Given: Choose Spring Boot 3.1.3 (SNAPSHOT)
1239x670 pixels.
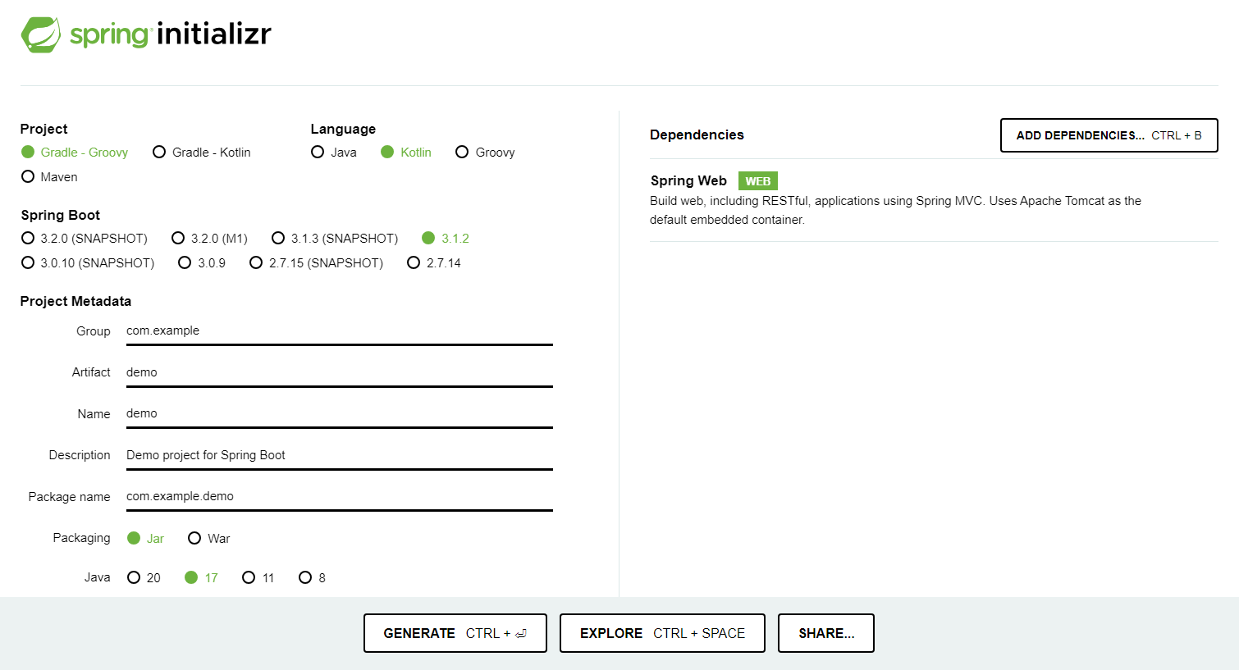Looking at the screenshot, I should pos(335,239).
